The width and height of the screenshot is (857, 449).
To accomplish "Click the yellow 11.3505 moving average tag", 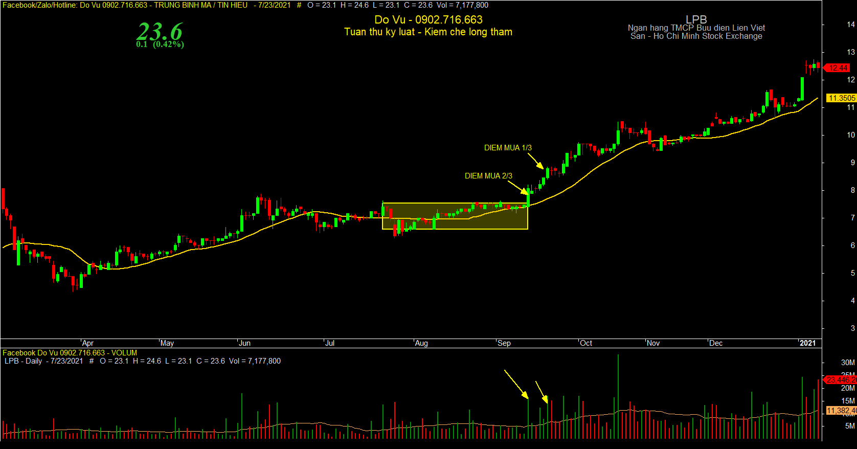I will (841, 98).
